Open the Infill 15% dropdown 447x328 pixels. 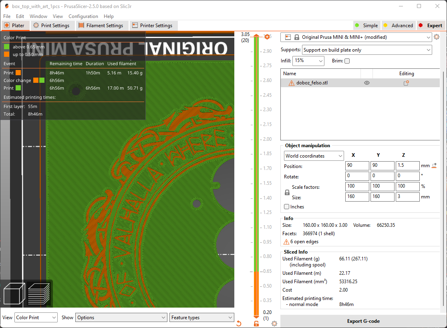[x=308, y=61]
